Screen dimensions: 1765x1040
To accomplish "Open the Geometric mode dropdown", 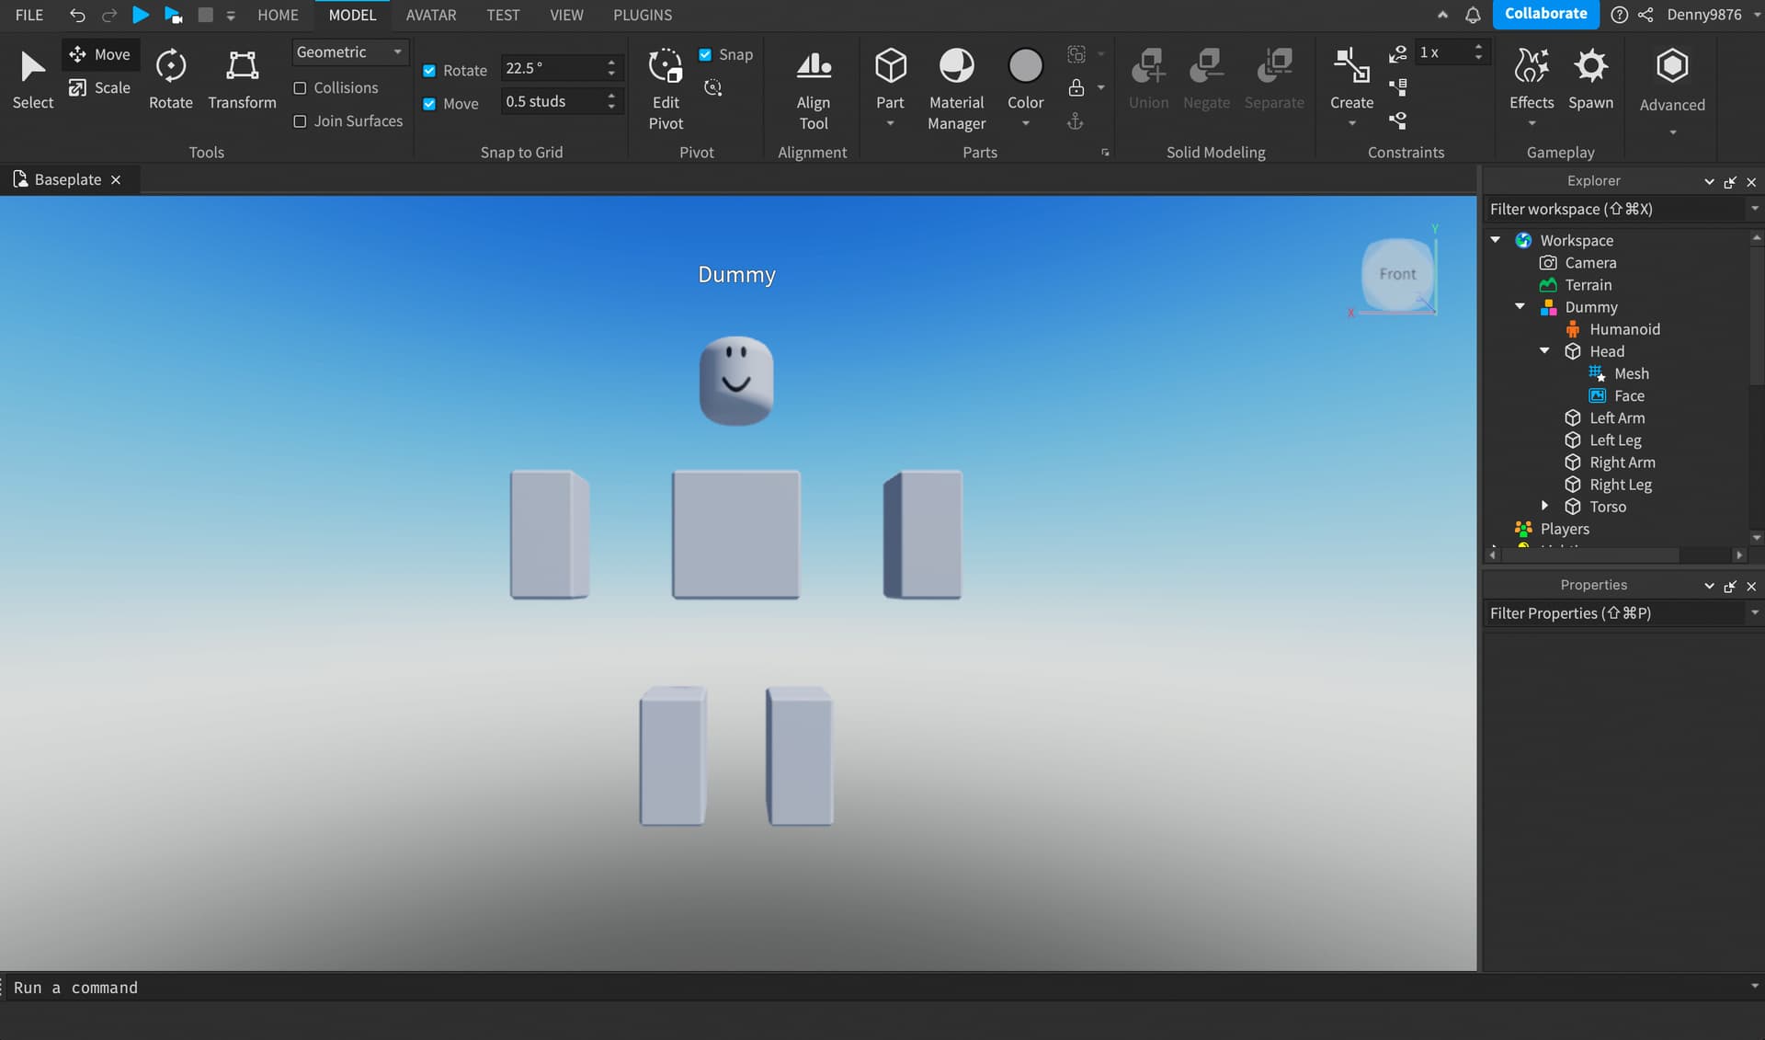I will 350,52.
